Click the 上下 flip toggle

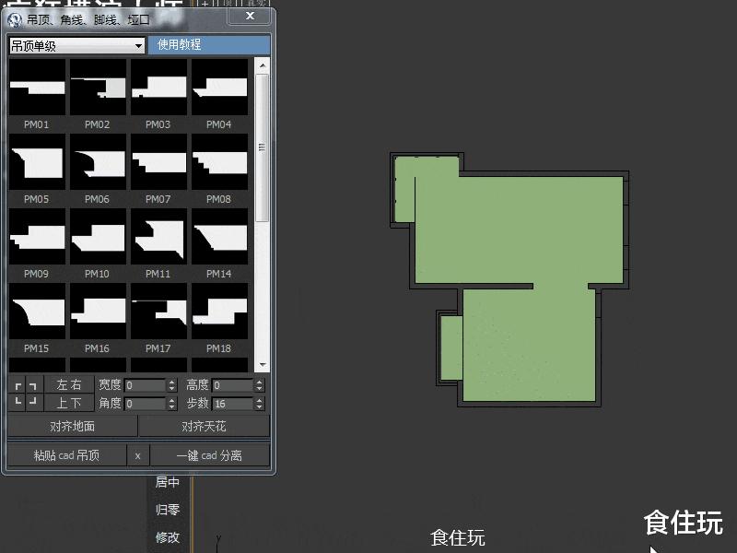(69, 404)
